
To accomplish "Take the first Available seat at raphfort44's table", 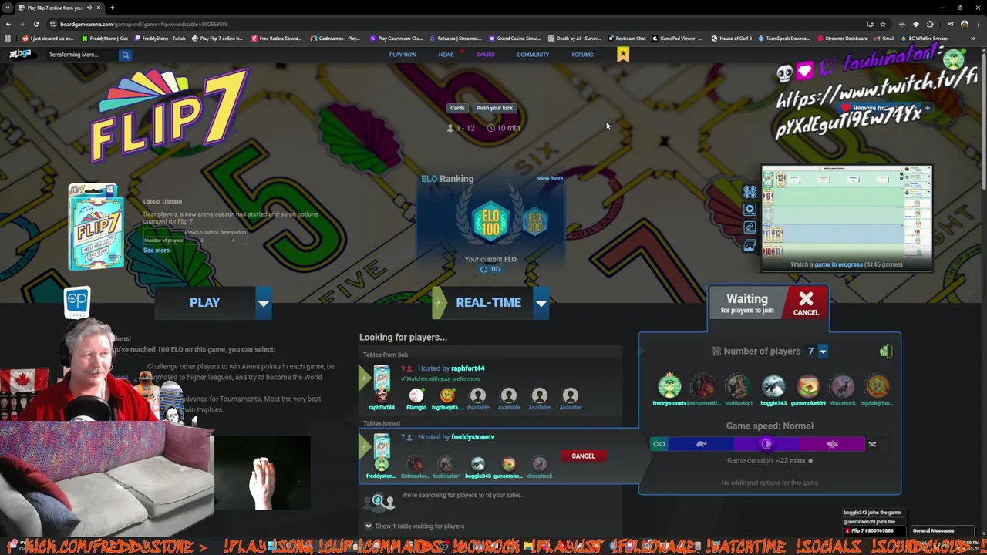I will pyautogui.click(x=477, y=395).
